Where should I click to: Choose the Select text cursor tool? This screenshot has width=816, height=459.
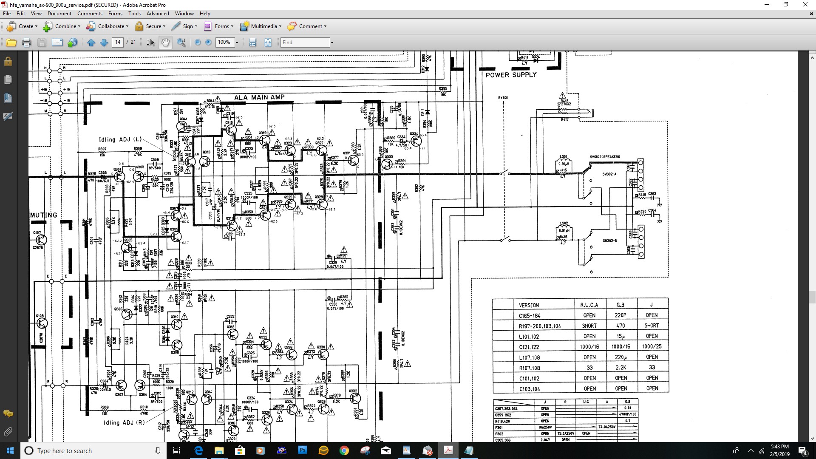[x=150, y=42]
